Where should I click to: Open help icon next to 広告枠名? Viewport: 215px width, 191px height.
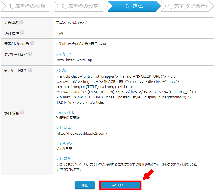coord(21,22)
